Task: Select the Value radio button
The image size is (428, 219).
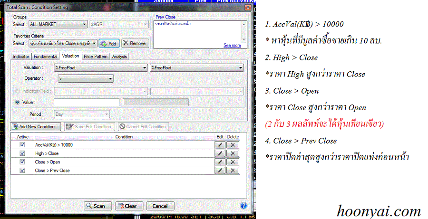Action: (18, 102)
